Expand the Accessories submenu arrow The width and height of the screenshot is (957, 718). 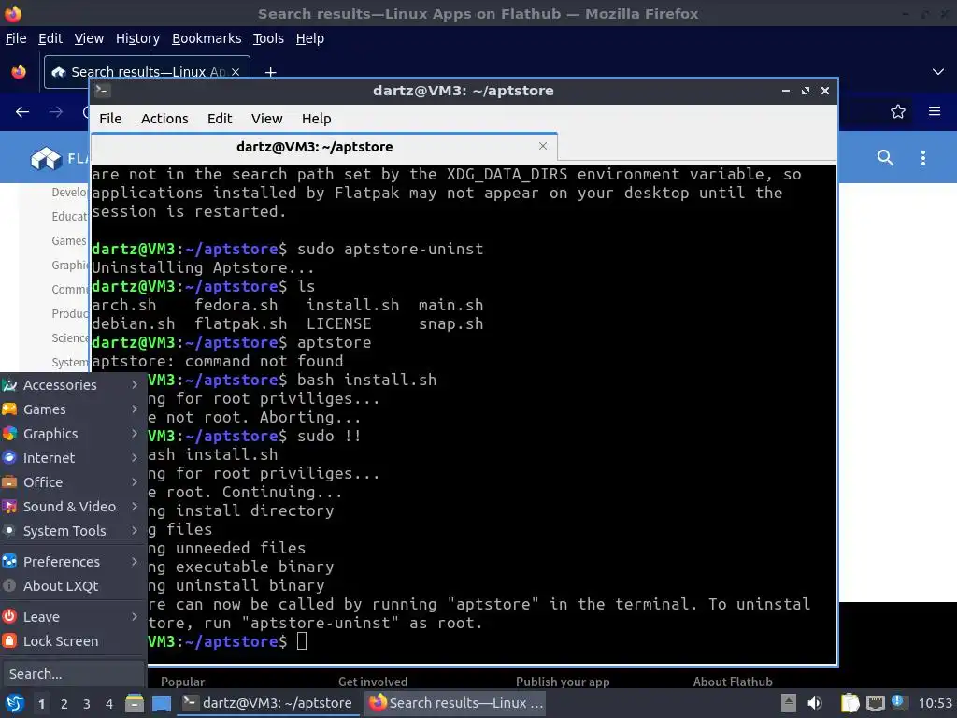click(x=135, y=384)
